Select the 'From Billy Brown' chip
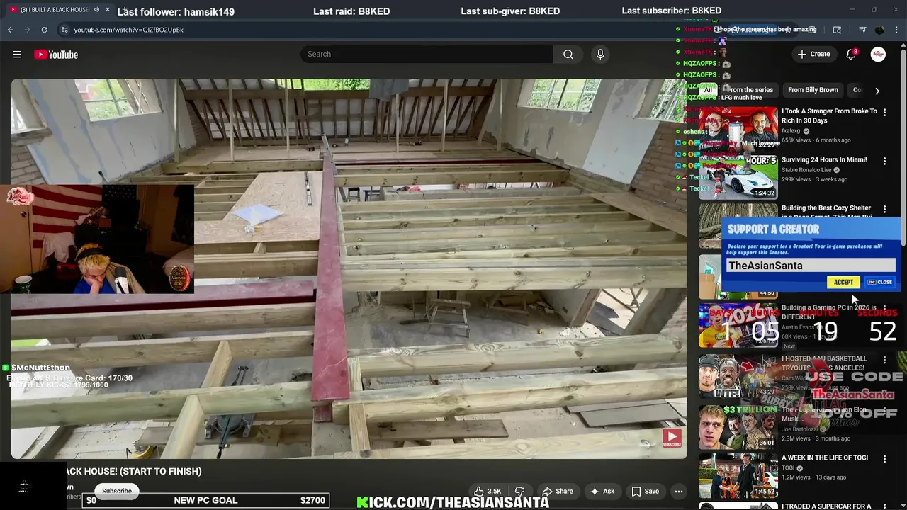Image resolution: width=907 pixels, height=510 pixels. pyautogui.click(x=813, y=90)
